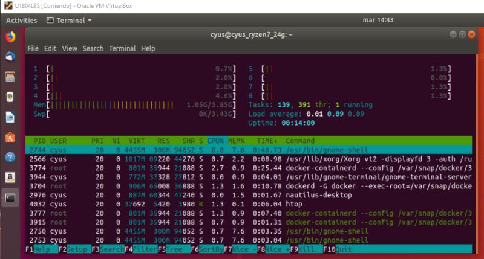Select gnome-terminal-server process row PID 3944

[249, 177]
